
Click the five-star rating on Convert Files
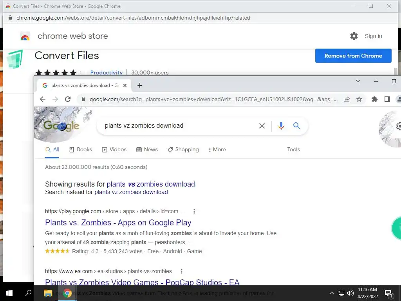tap(56, 73)
